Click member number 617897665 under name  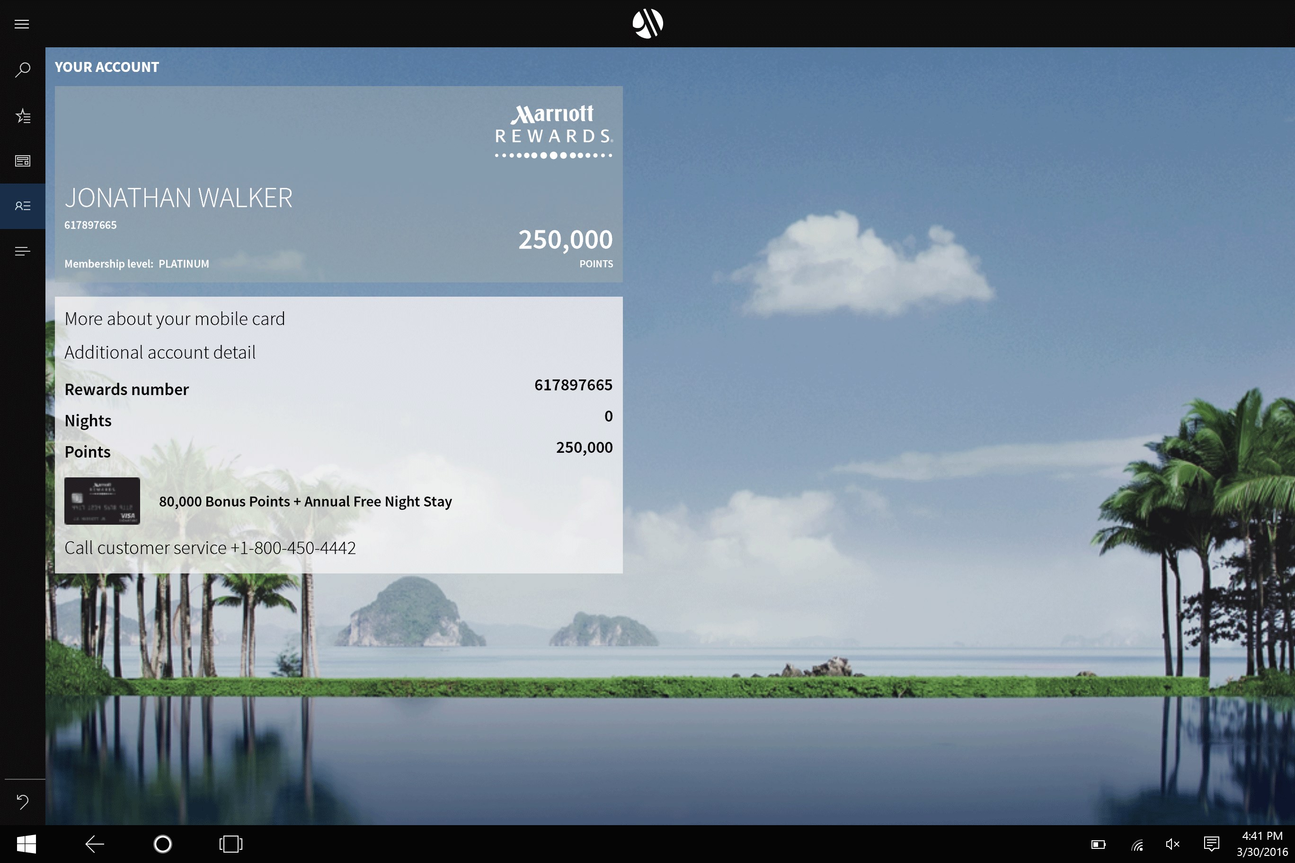tap(90, 225)
